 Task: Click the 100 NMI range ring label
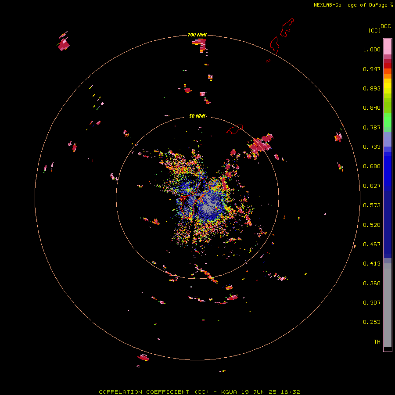pyautogui.click(x=197, y=35)
